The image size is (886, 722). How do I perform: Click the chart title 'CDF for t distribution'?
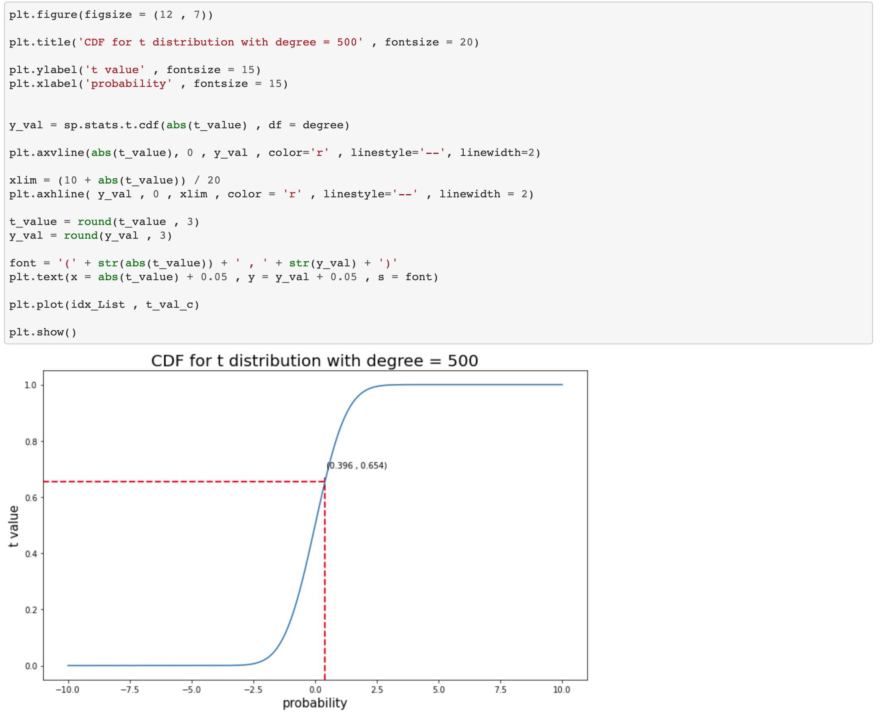pos(314,361)
